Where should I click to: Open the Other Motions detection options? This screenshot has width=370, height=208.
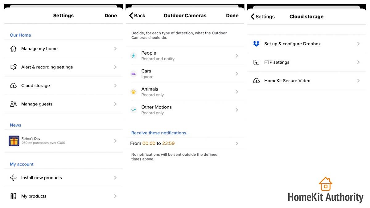[185, 110]
